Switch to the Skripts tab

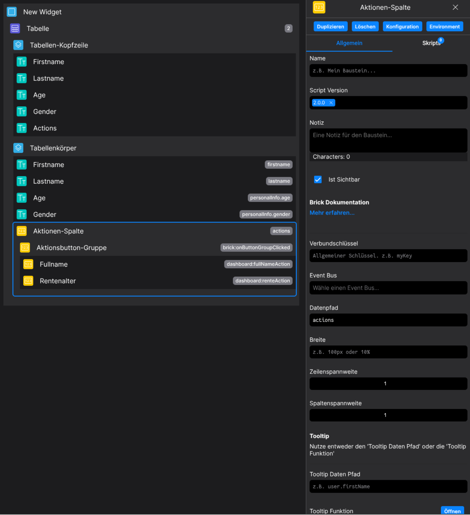(x=431, y=43)
